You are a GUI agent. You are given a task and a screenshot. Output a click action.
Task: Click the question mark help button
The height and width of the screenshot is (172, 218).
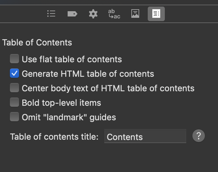point(199,136)
